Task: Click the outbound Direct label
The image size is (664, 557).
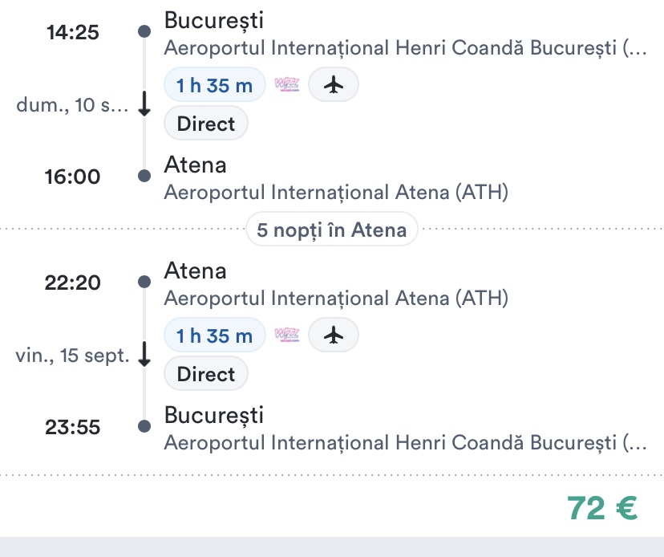Action: (206, 124)
